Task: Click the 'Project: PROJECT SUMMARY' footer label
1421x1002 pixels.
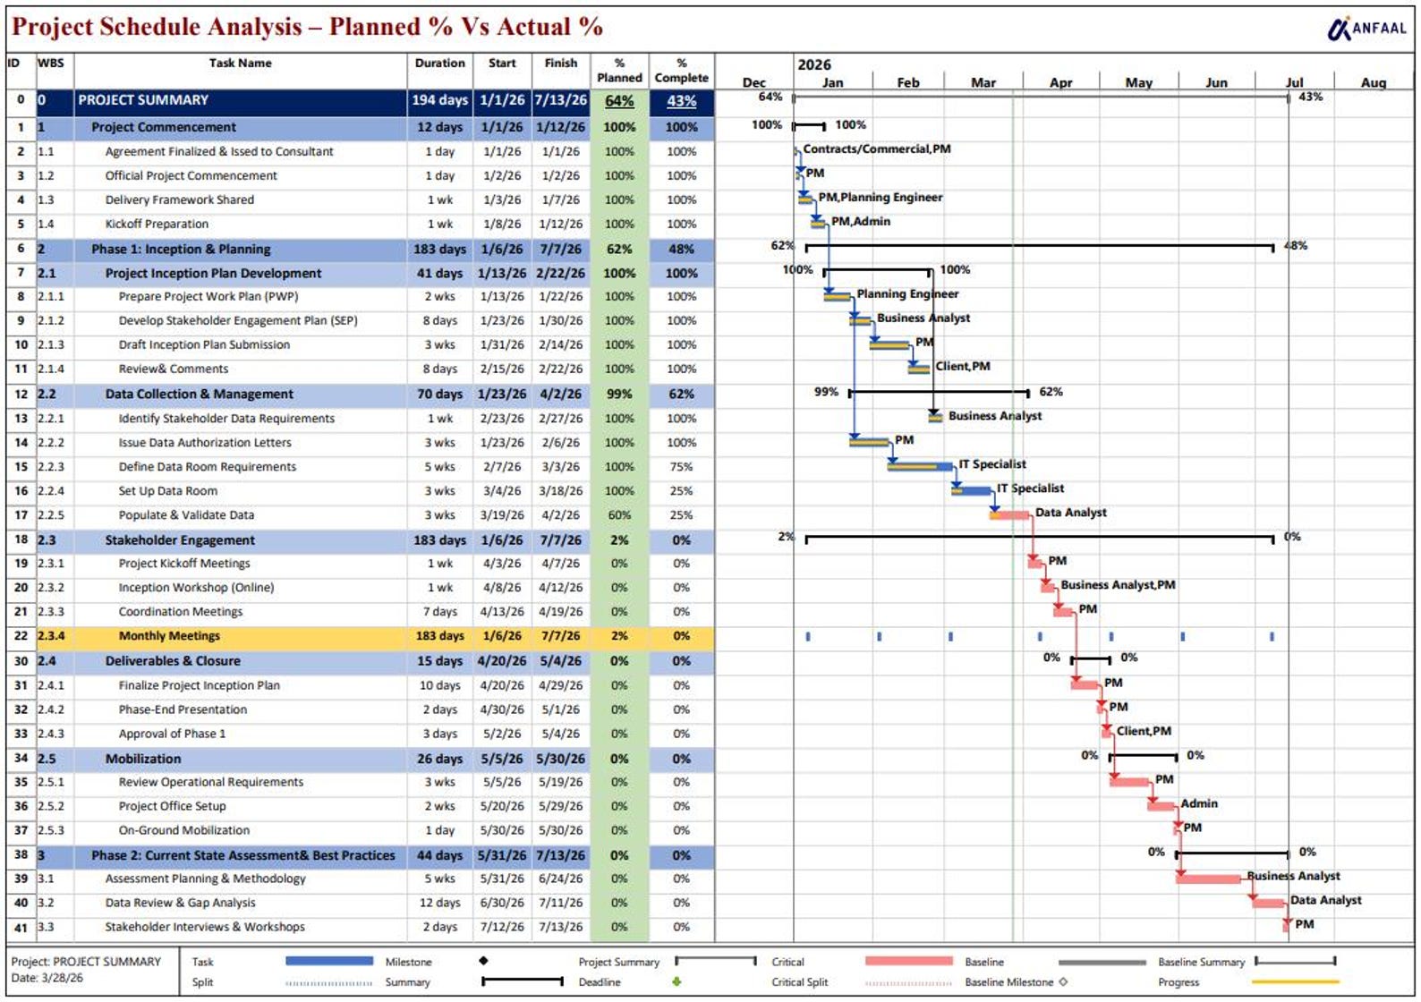Action: (86, 962)
